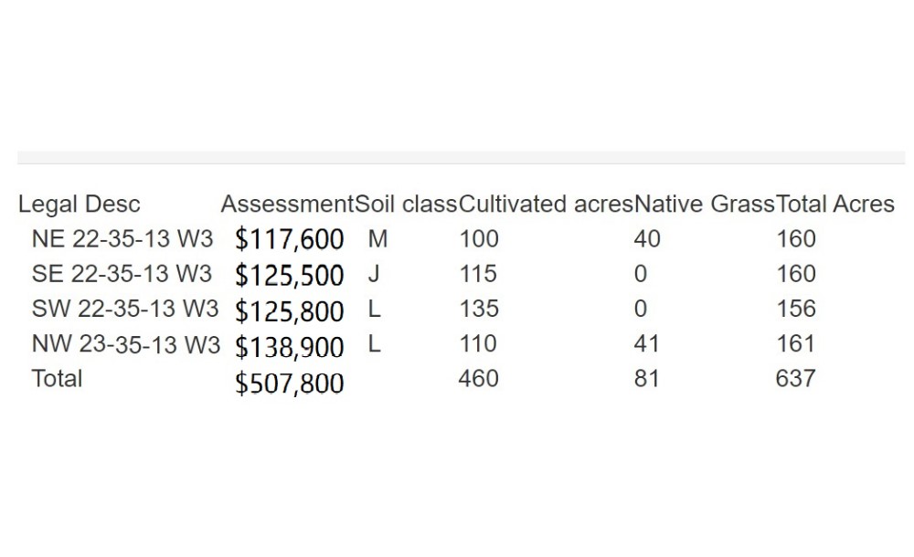Select the 460 cultivated acres total

pos(479,379)
